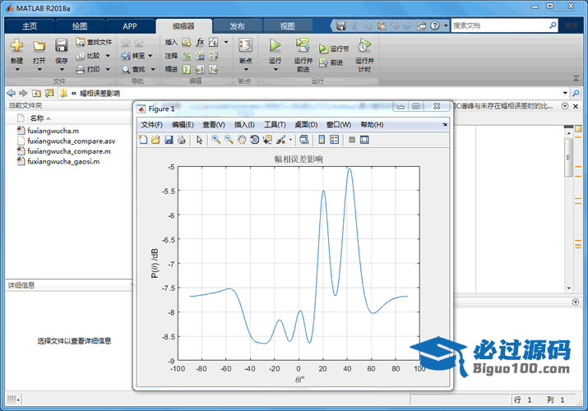Run the script with the green arrow

click(x=275, y=45)
